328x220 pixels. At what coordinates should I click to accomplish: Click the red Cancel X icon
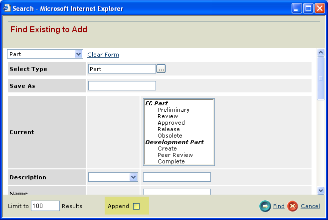293,206
